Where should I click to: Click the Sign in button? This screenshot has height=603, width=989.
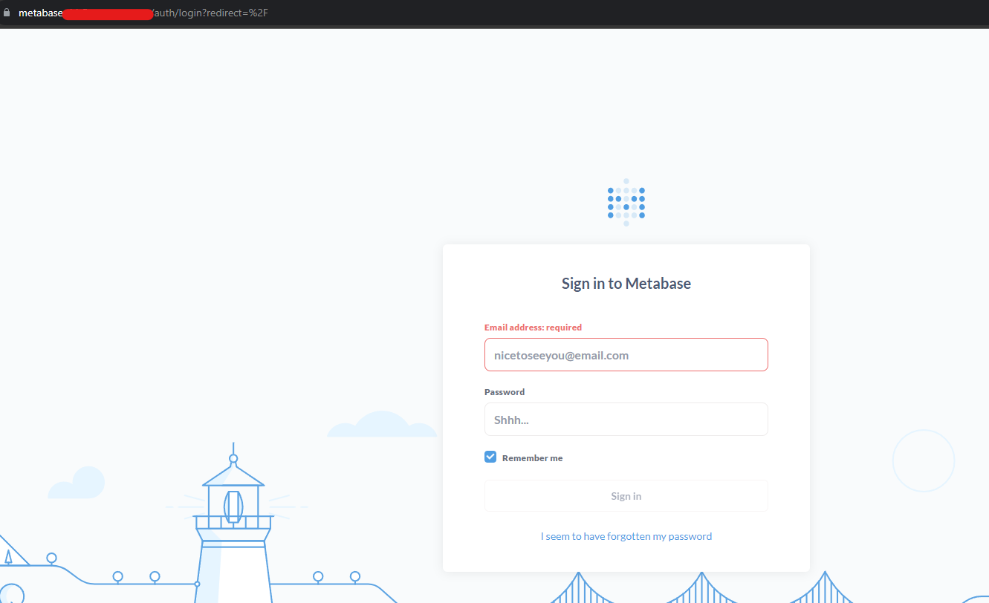[626, 496]
